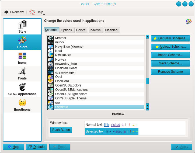Select the oro color scheme
Viewport: 195px width, 153px height.
(96, 103)
